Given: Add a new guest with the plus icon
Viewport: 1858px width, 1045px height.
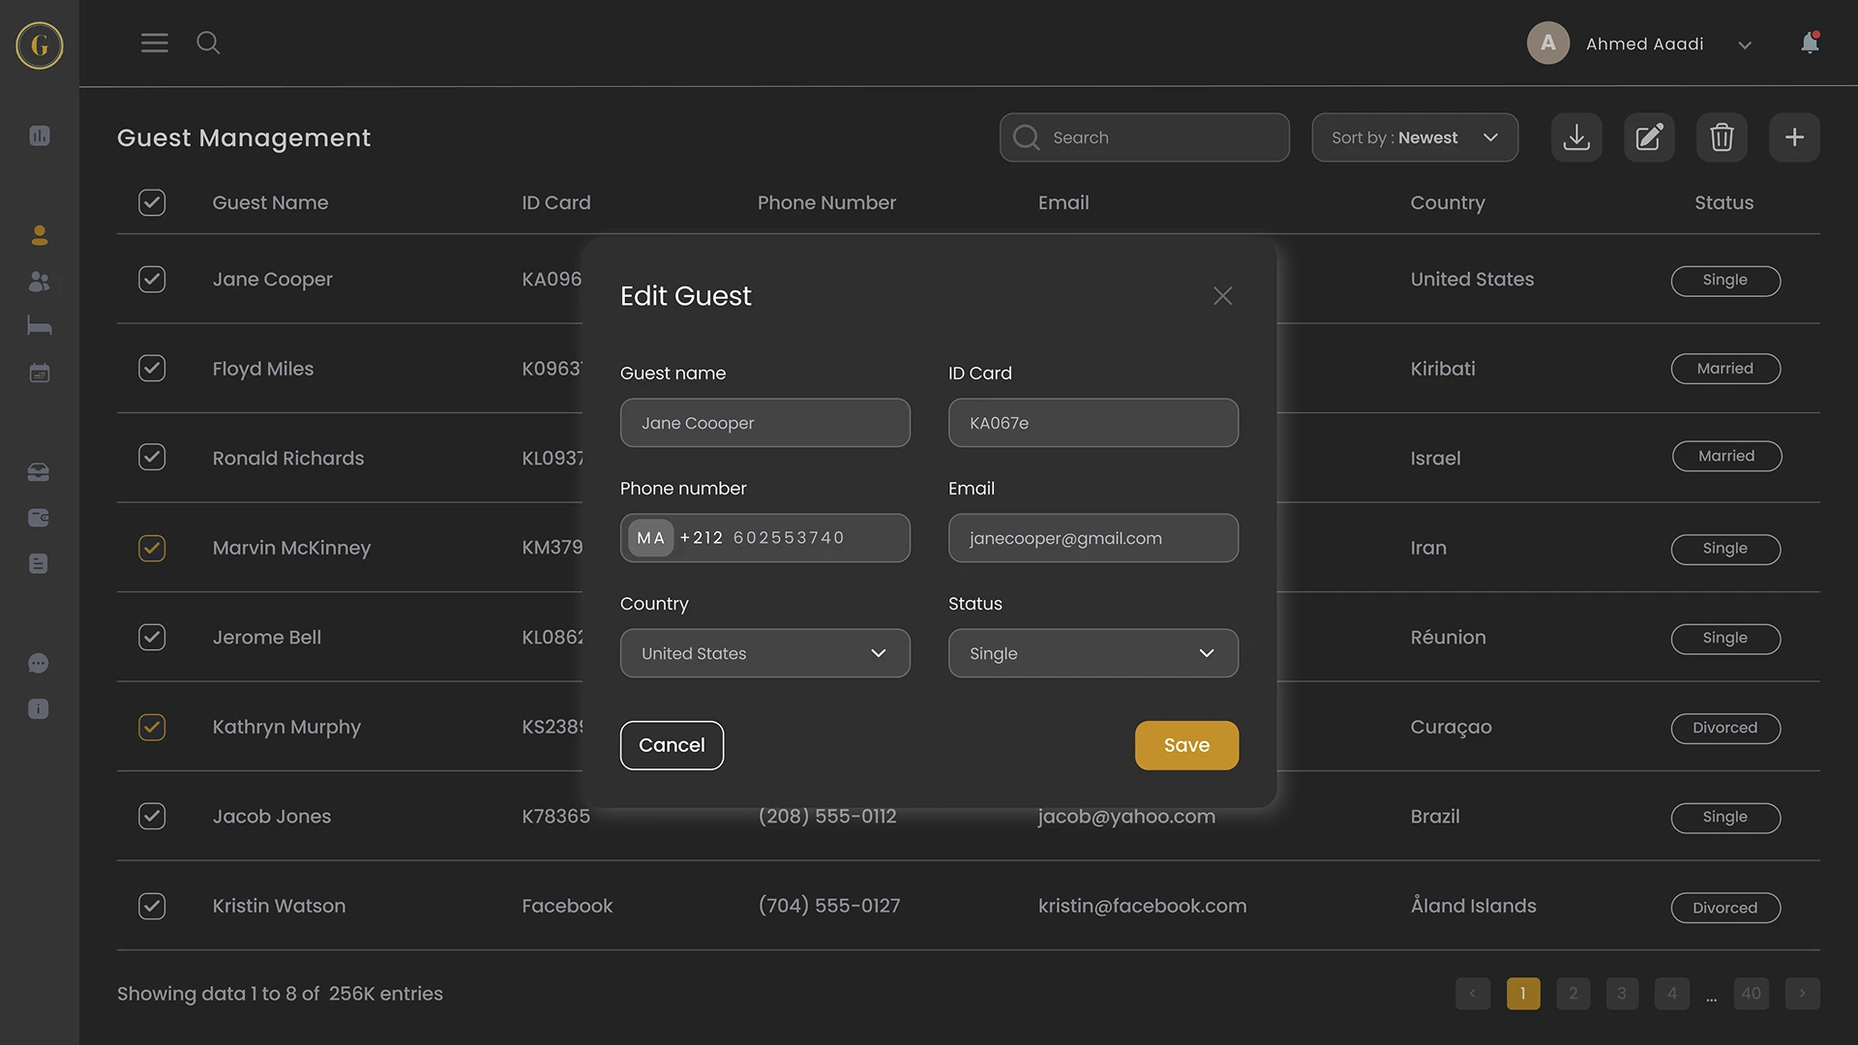Looking at the screenshot, I should [x=1794, y=136].
